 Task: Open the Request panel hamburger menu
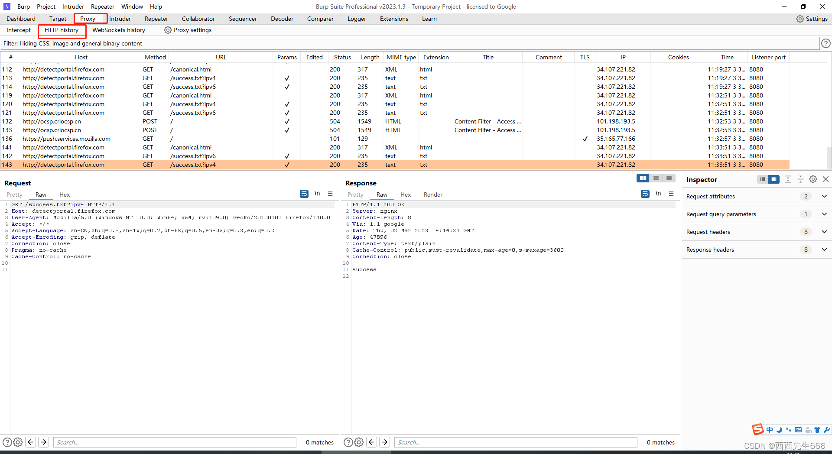click(330, 194)
